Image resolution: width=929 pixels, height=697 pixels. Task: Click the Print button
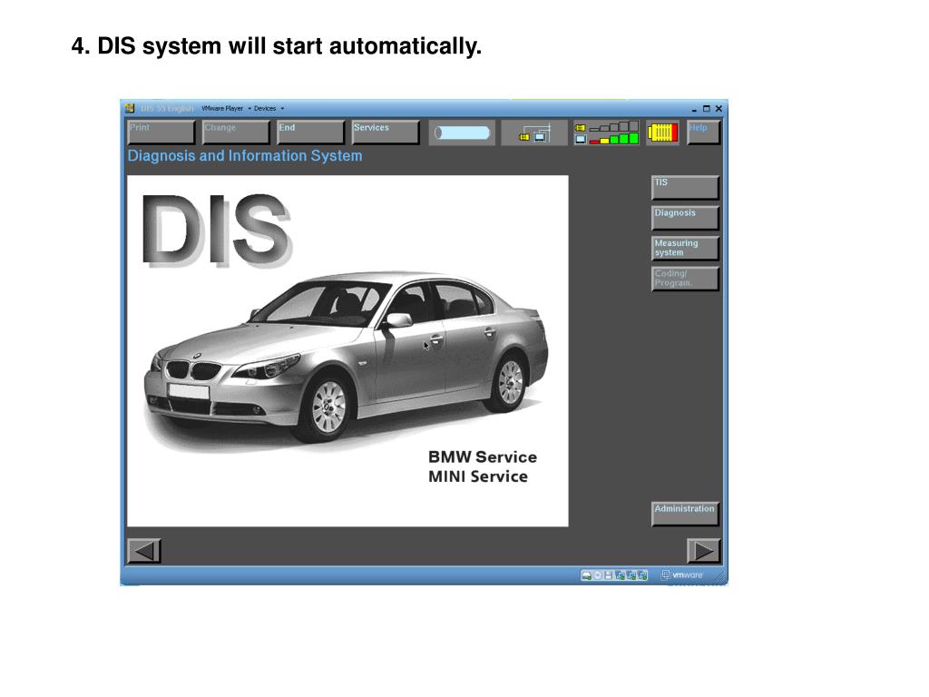pos(161,133)
